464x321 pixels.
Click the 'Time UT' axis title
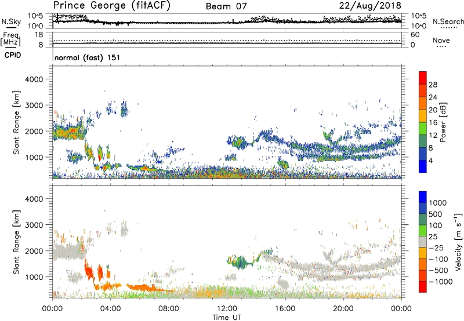pos(227,318)
